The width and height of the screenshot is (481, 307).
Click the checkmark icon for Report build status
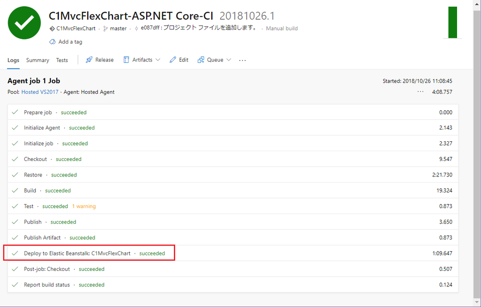point(15,285)
